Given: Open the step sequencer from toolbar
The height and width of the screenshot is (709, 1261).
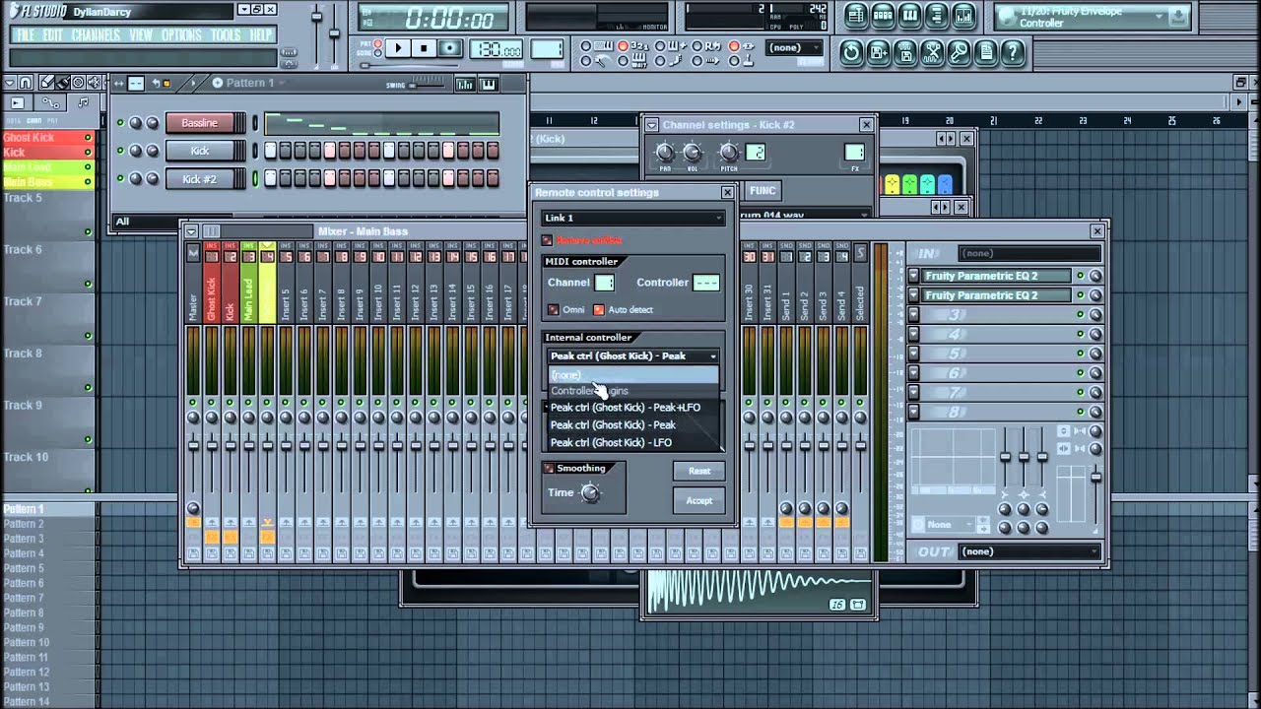Looking at the screenshot, I should tap(883, 15).
